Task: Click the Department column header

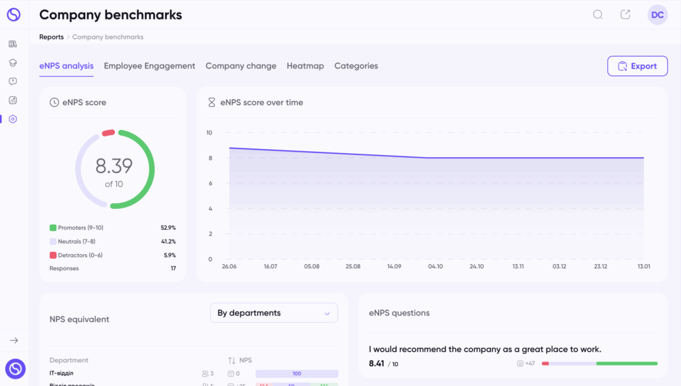Action: click(68, 360)
